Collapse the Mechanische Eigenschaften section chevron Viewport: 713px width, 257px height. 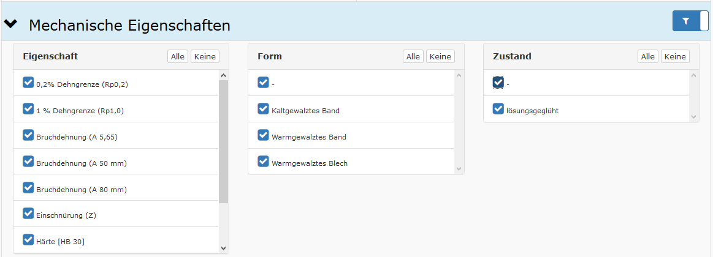(11, 24)
